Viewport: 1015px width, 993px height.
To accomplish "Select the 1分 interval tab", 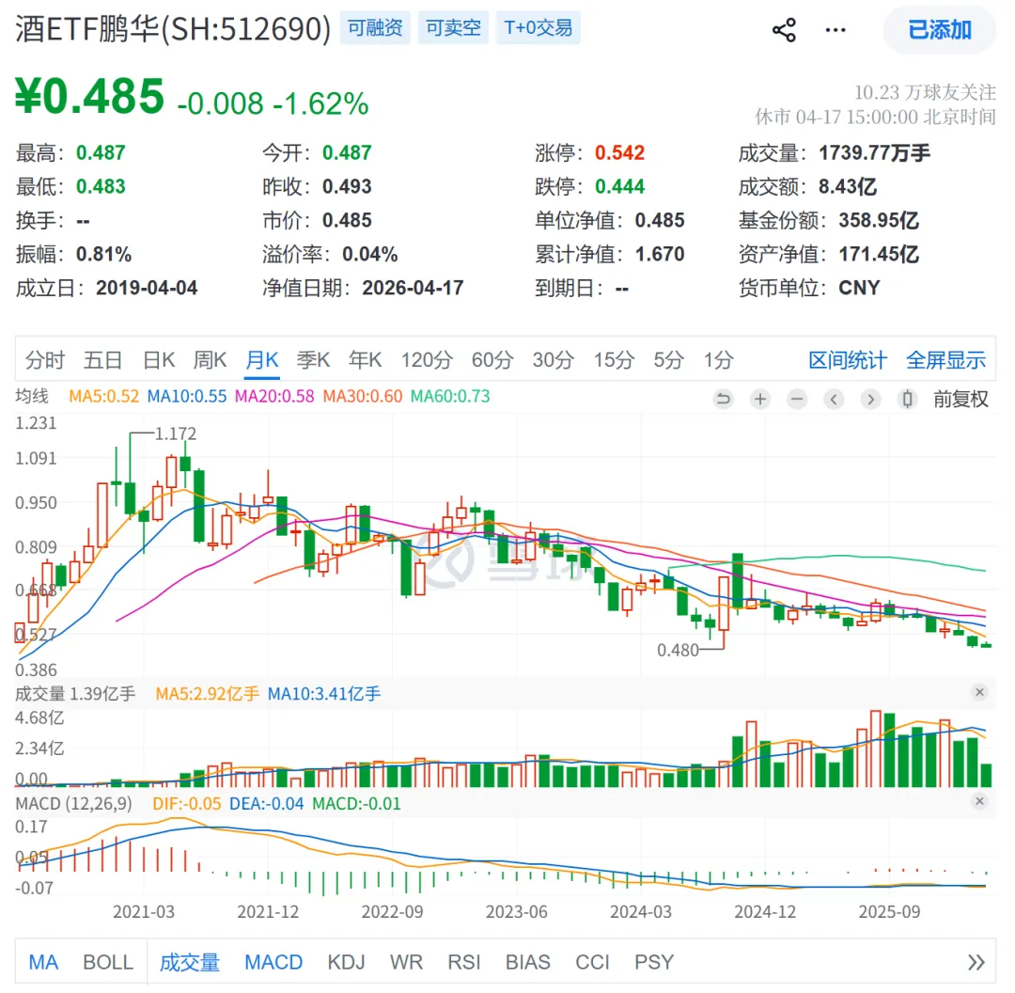I will coord(719,359).
